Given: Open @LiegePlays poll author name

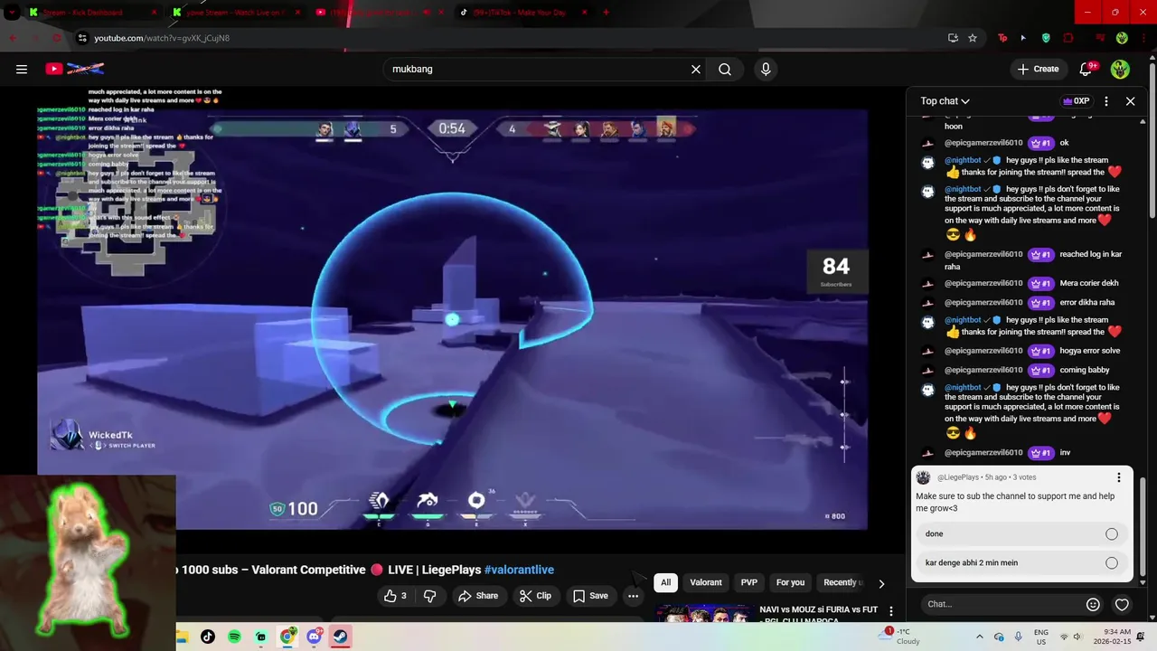Looking at the screenshot, I should pos(958,477).
